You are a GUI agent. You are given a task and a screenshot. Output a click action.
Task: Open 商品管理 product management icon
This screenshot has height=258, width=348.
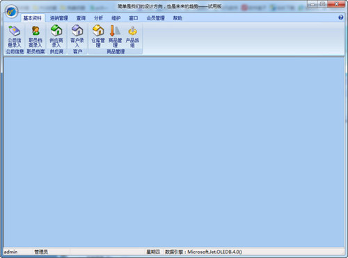pyautogui.click(x=116, y=36)
